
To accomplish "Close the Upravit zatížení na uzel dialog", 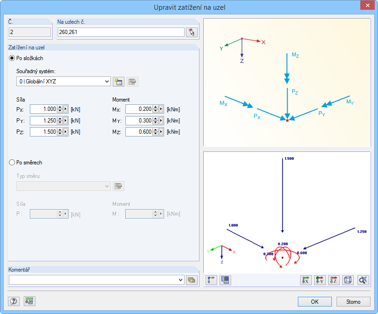I will [x=368, y=5].
